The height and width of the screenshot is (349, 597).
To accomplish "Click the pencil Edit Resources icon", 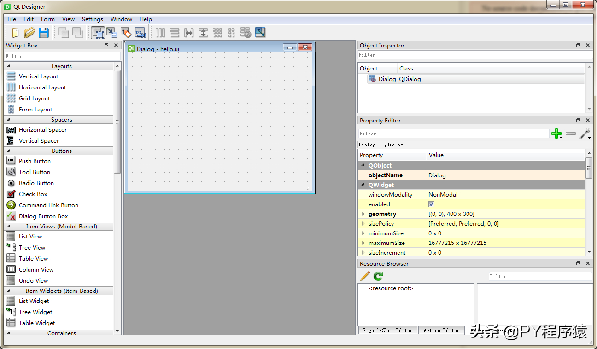I will point(365,276).
